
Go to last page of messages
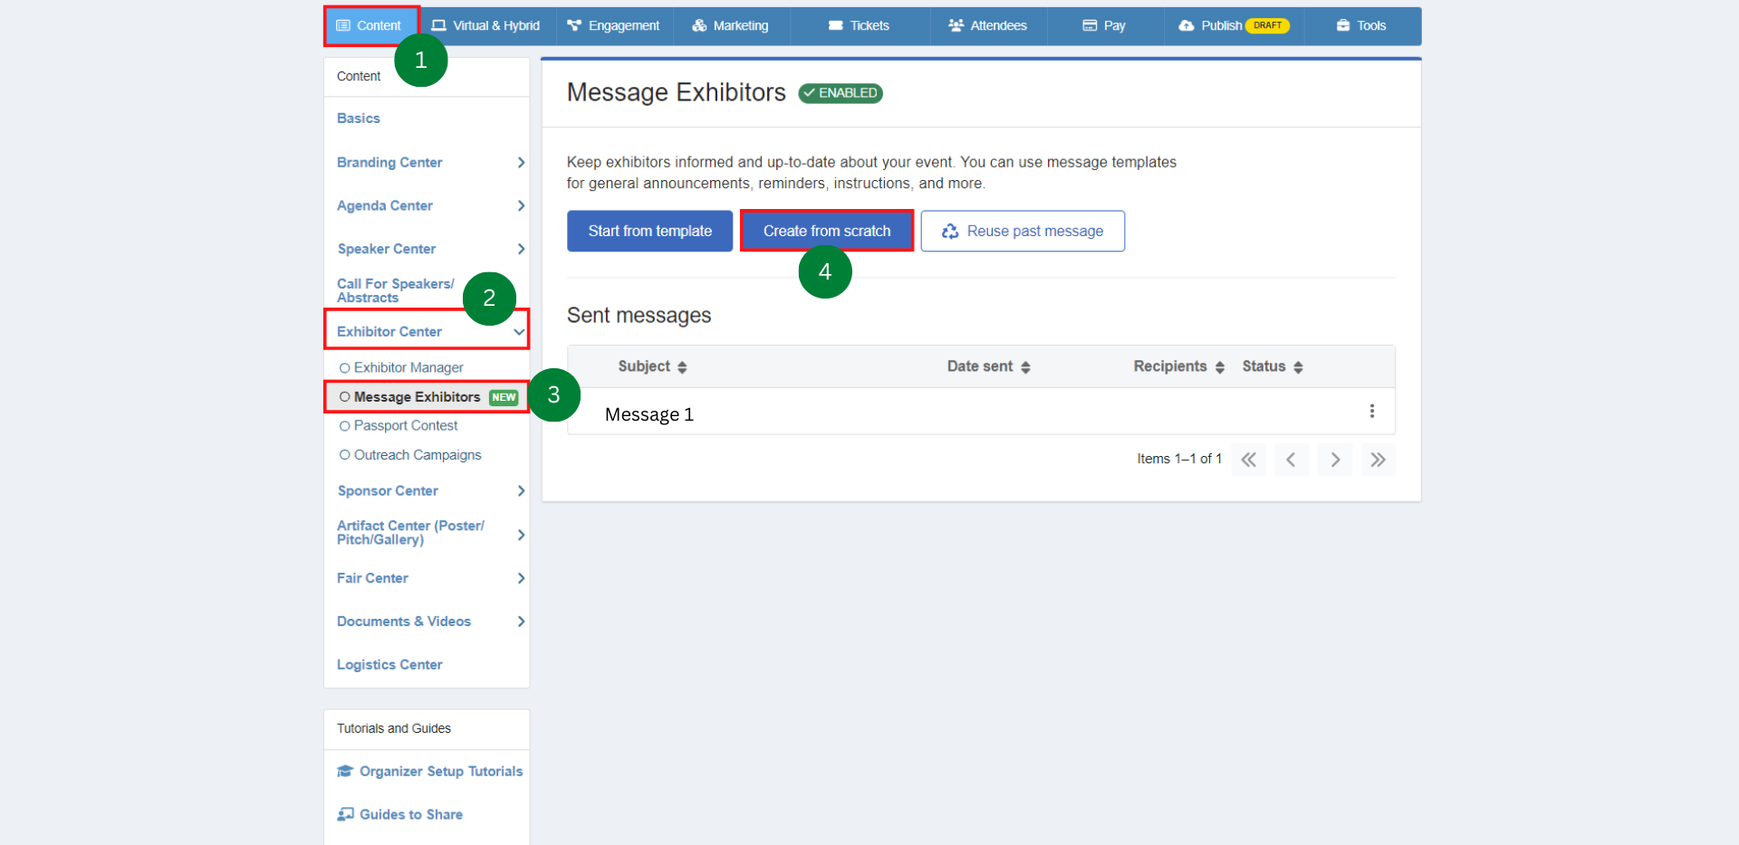(x=1378, y=460)
